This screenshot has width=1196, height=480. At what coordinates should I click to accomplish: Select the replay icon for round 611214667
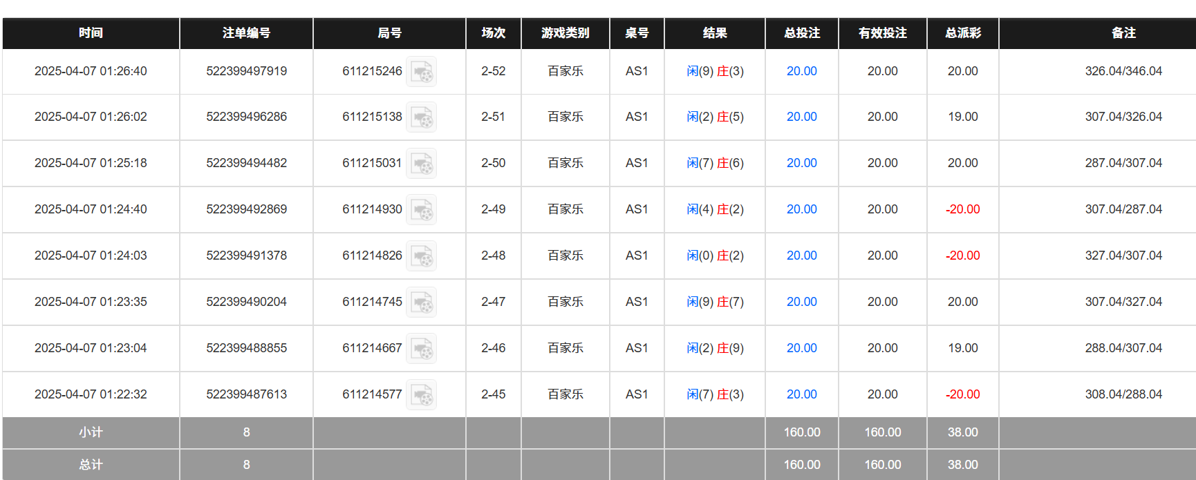pos(422,348)
